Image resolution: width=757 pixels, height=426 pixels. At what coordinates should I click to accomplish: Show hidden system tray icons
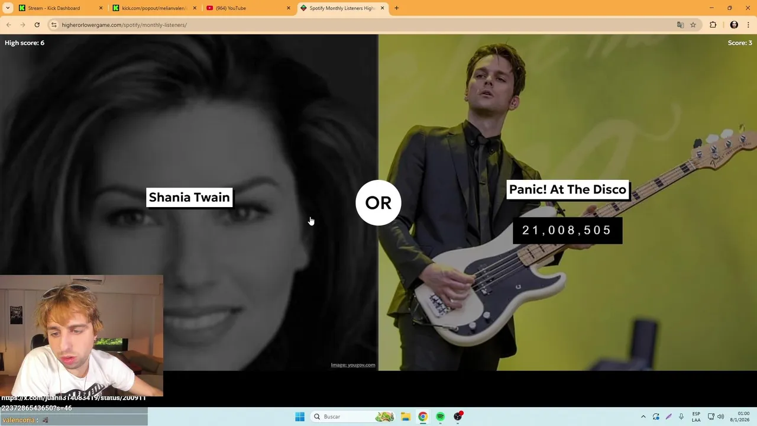pyautogui.click(x=643, y=417)
